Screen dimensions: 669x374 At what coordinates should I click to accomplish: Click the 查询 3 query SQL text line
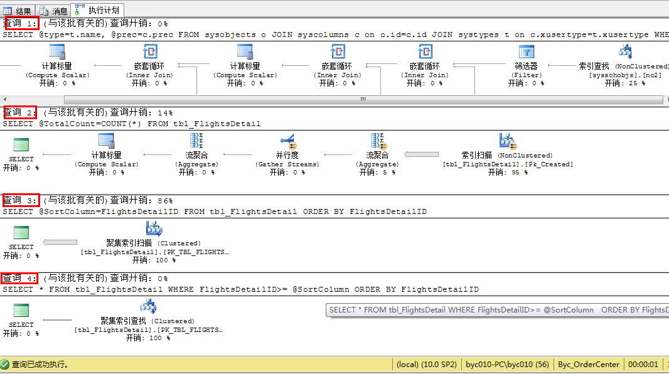[x=215, y=211]
